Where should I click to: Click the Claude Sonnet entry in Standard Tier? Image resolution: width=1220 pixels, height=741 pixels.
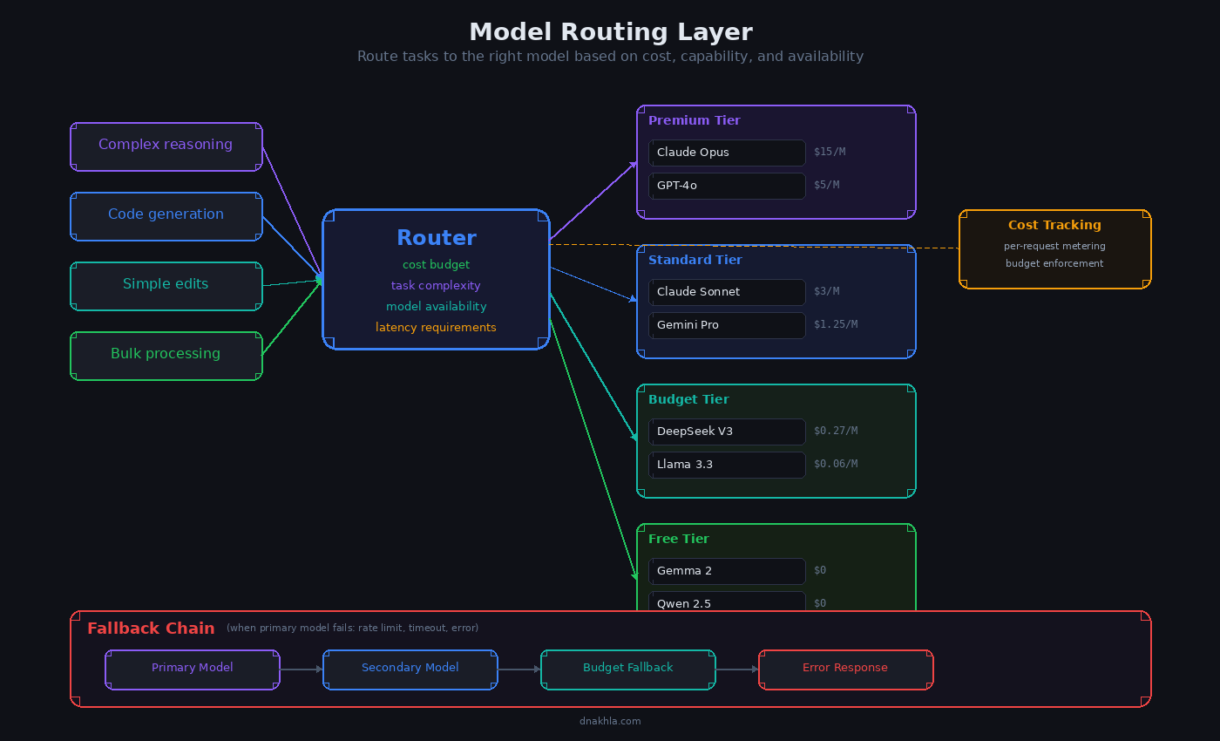727,292
